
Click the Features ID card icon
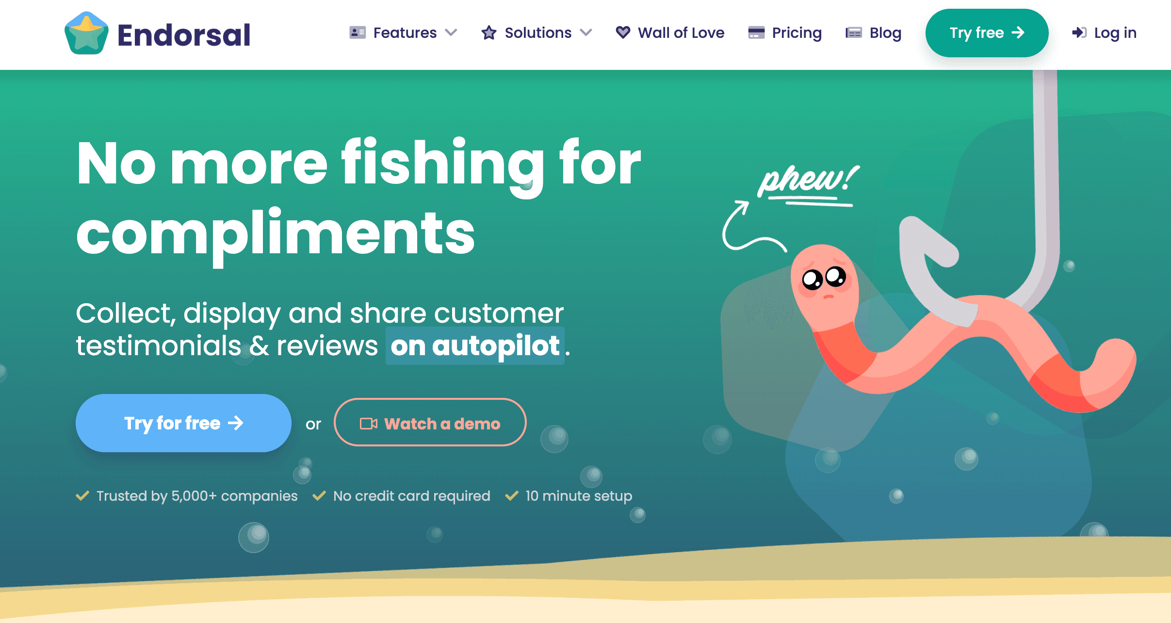tap(358, 33)
